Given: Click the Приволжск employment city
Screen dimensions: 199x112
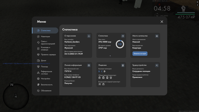Looking at the screenshot, I should pyautogui.click(x=137, y=77).
